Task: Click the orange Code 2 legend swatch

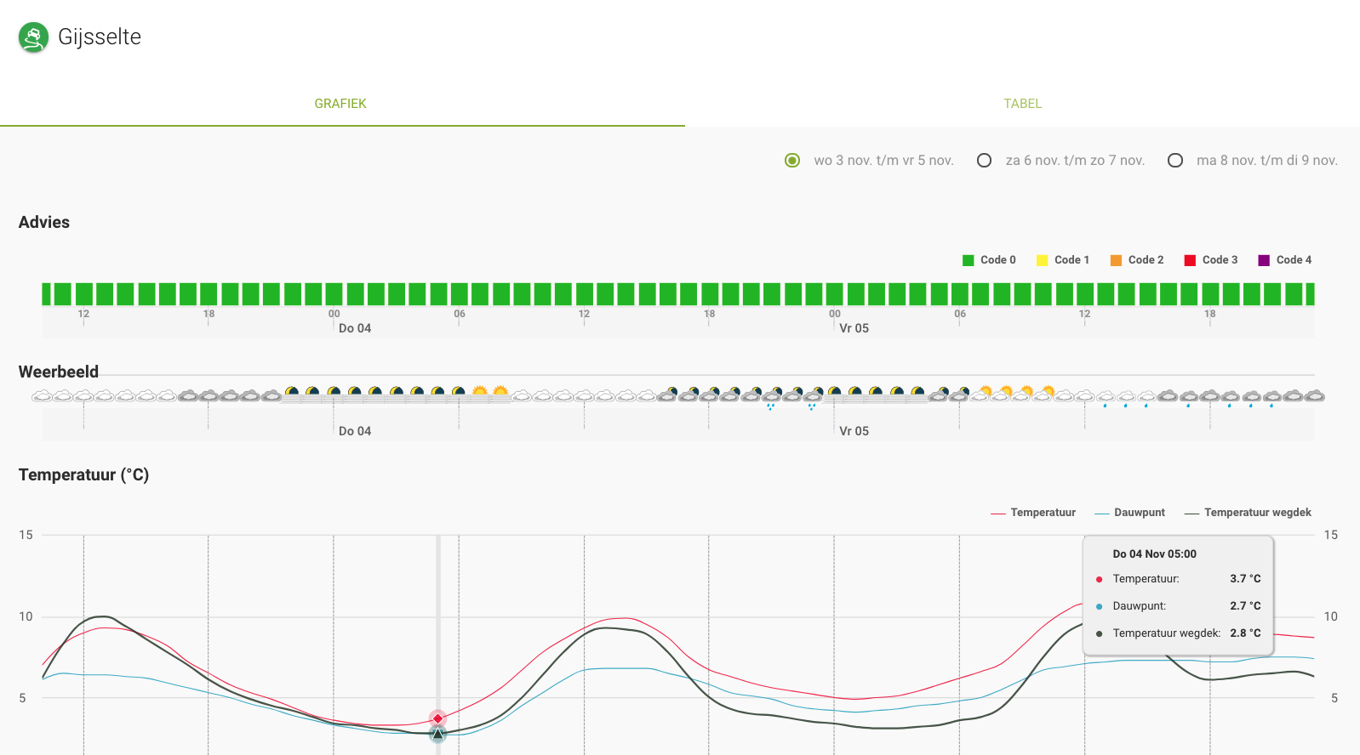Action: click(x=1116, y=260)
